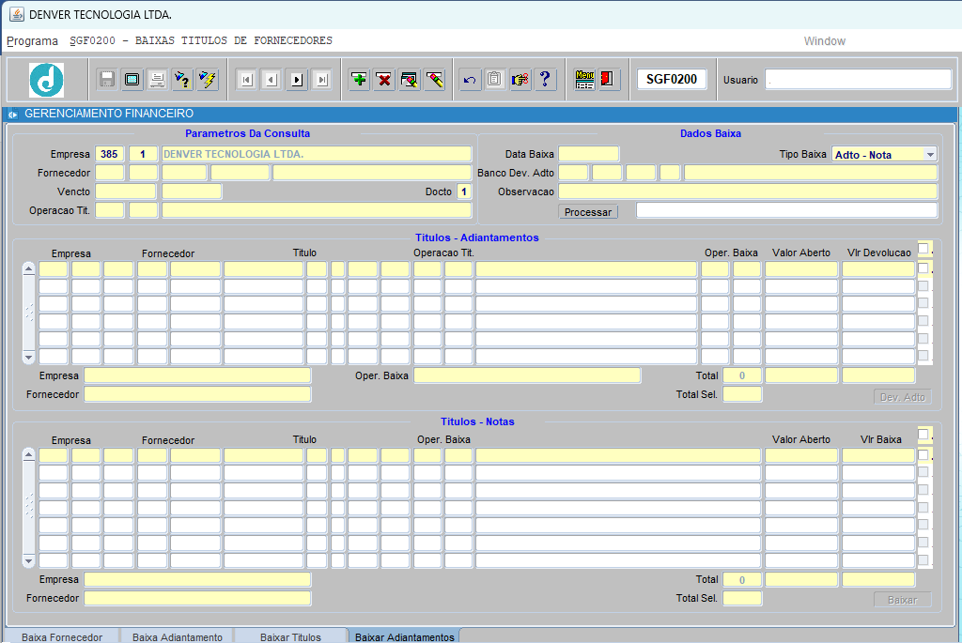Open the Programa menu
Viewport: 962px width, 643px height.
click(32, 41)
